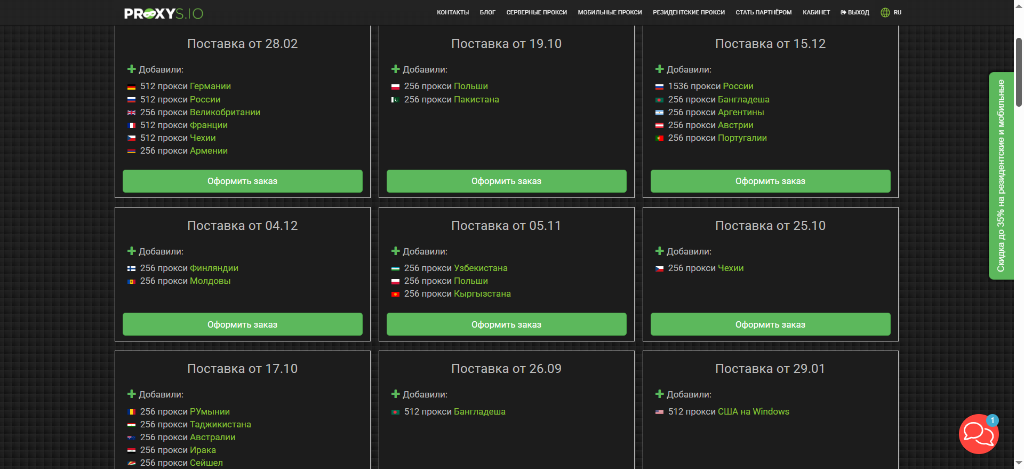This screenshot has width=1024, height=469.
Task: Click the Finland flag icon
Action: click(131, 269)
